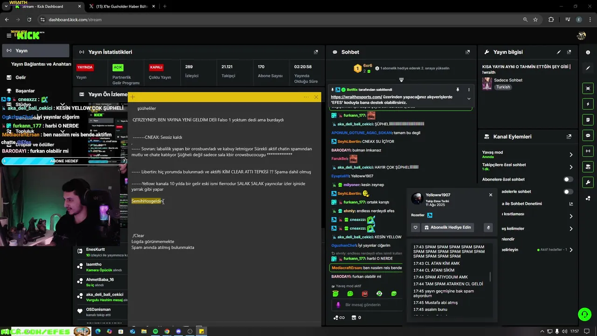
Task: Open the Kick sidebar hamburger menu
Action: [8, 35]
